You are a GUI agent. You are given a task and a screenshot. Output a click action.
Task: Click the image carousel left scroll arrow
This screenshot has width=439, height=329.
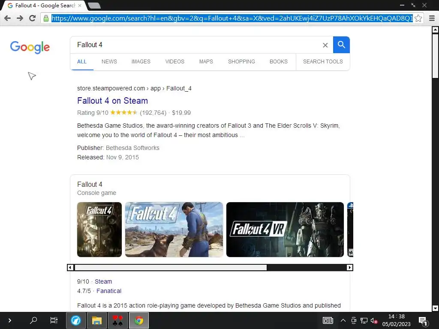(x=70, y=267)
